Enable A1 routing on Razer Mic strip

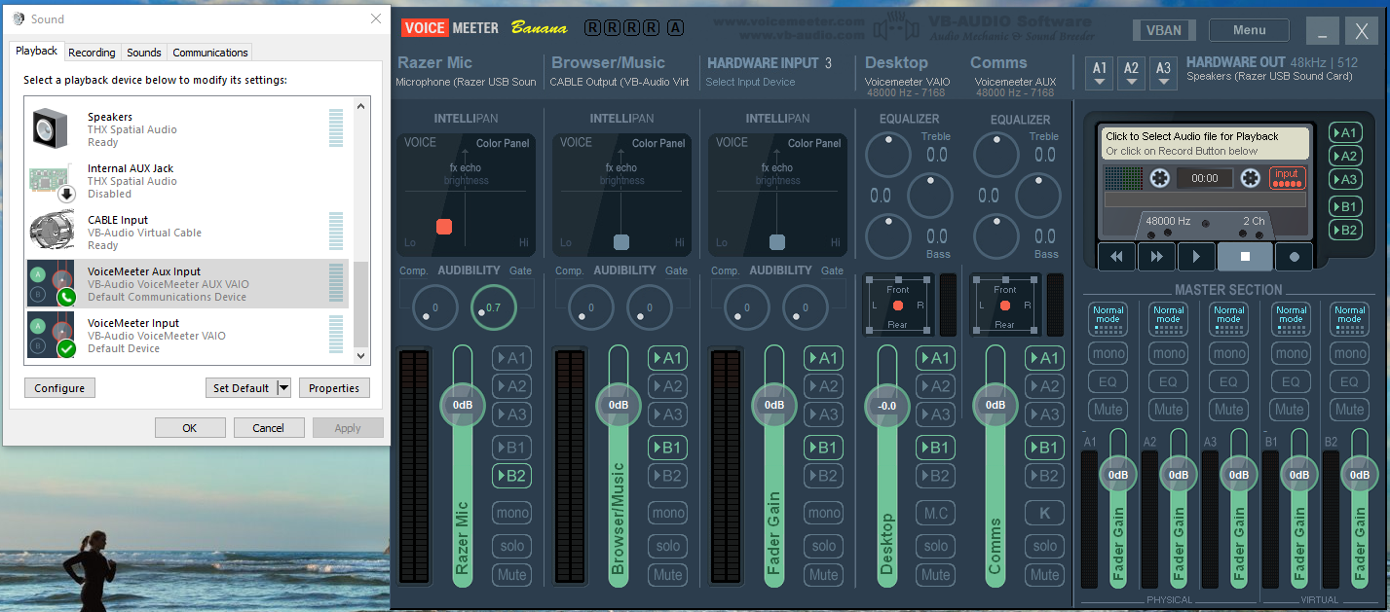[x=511, y=358]
